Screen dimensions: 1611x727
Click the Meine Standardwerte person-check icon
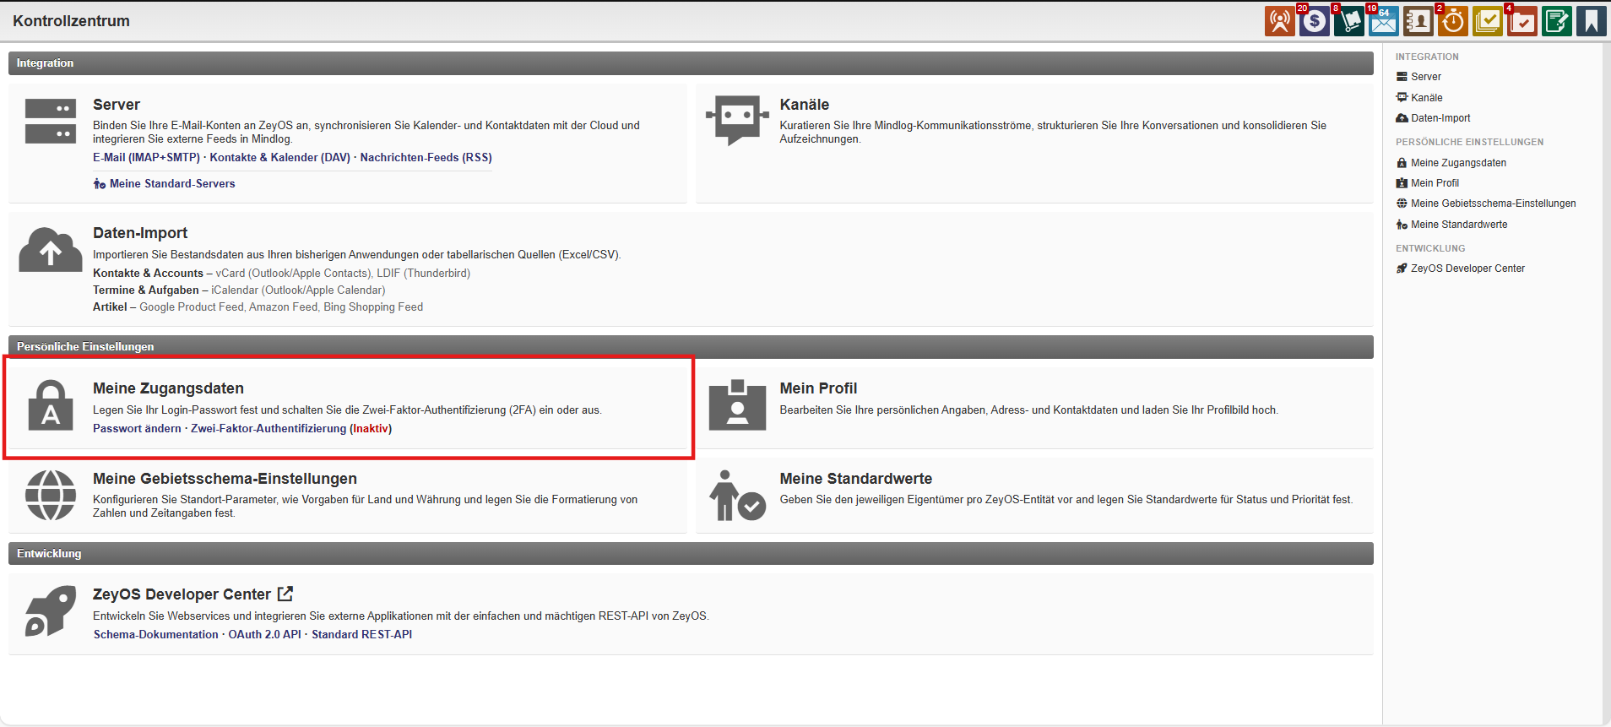pyautogui.click(x=737, y=496)
